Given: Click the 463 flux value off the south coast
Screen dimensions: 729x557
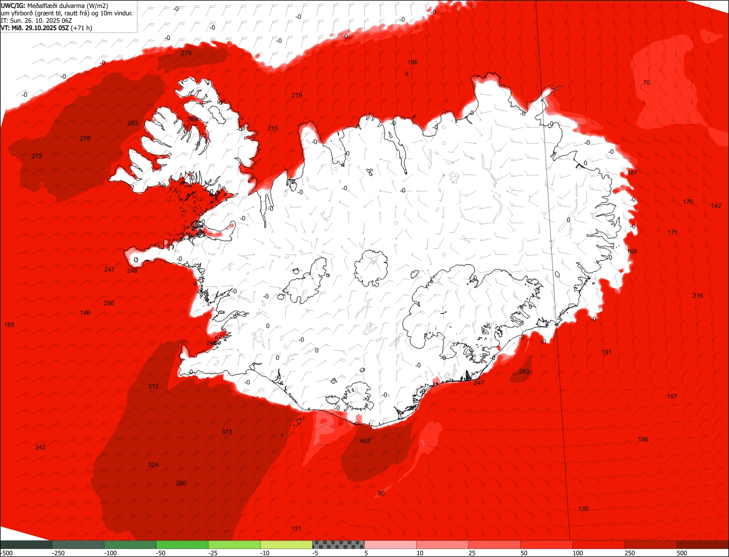Looking at the screenshot, I should [x=365, y=441].
